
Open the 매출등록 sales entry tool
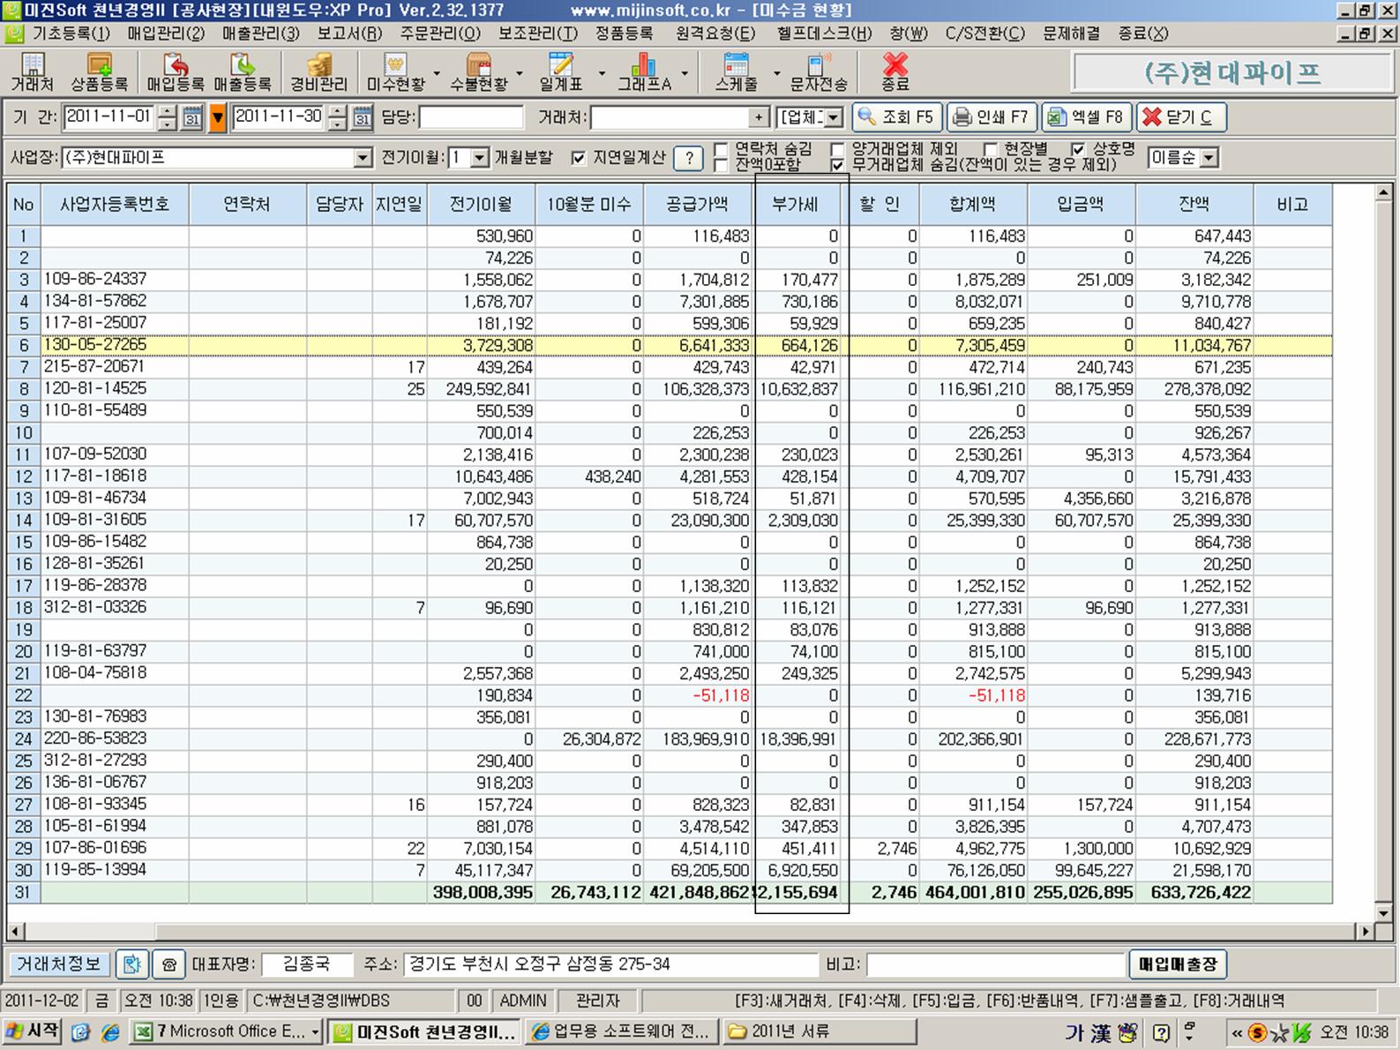(242, 71)
